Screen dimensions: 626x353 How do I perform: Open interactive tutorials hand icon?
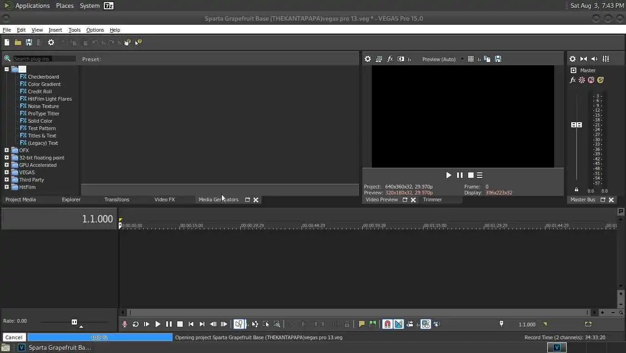tap(128, 42)
